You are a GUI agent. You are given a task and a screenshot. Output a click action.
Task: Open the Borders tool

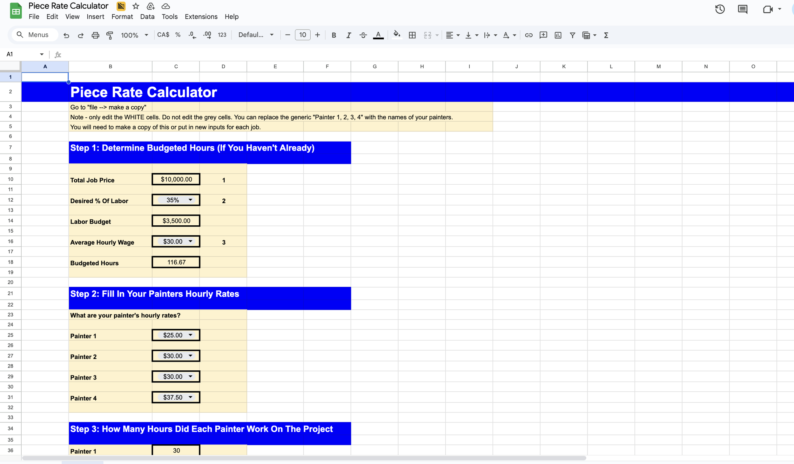pos(412,35)
